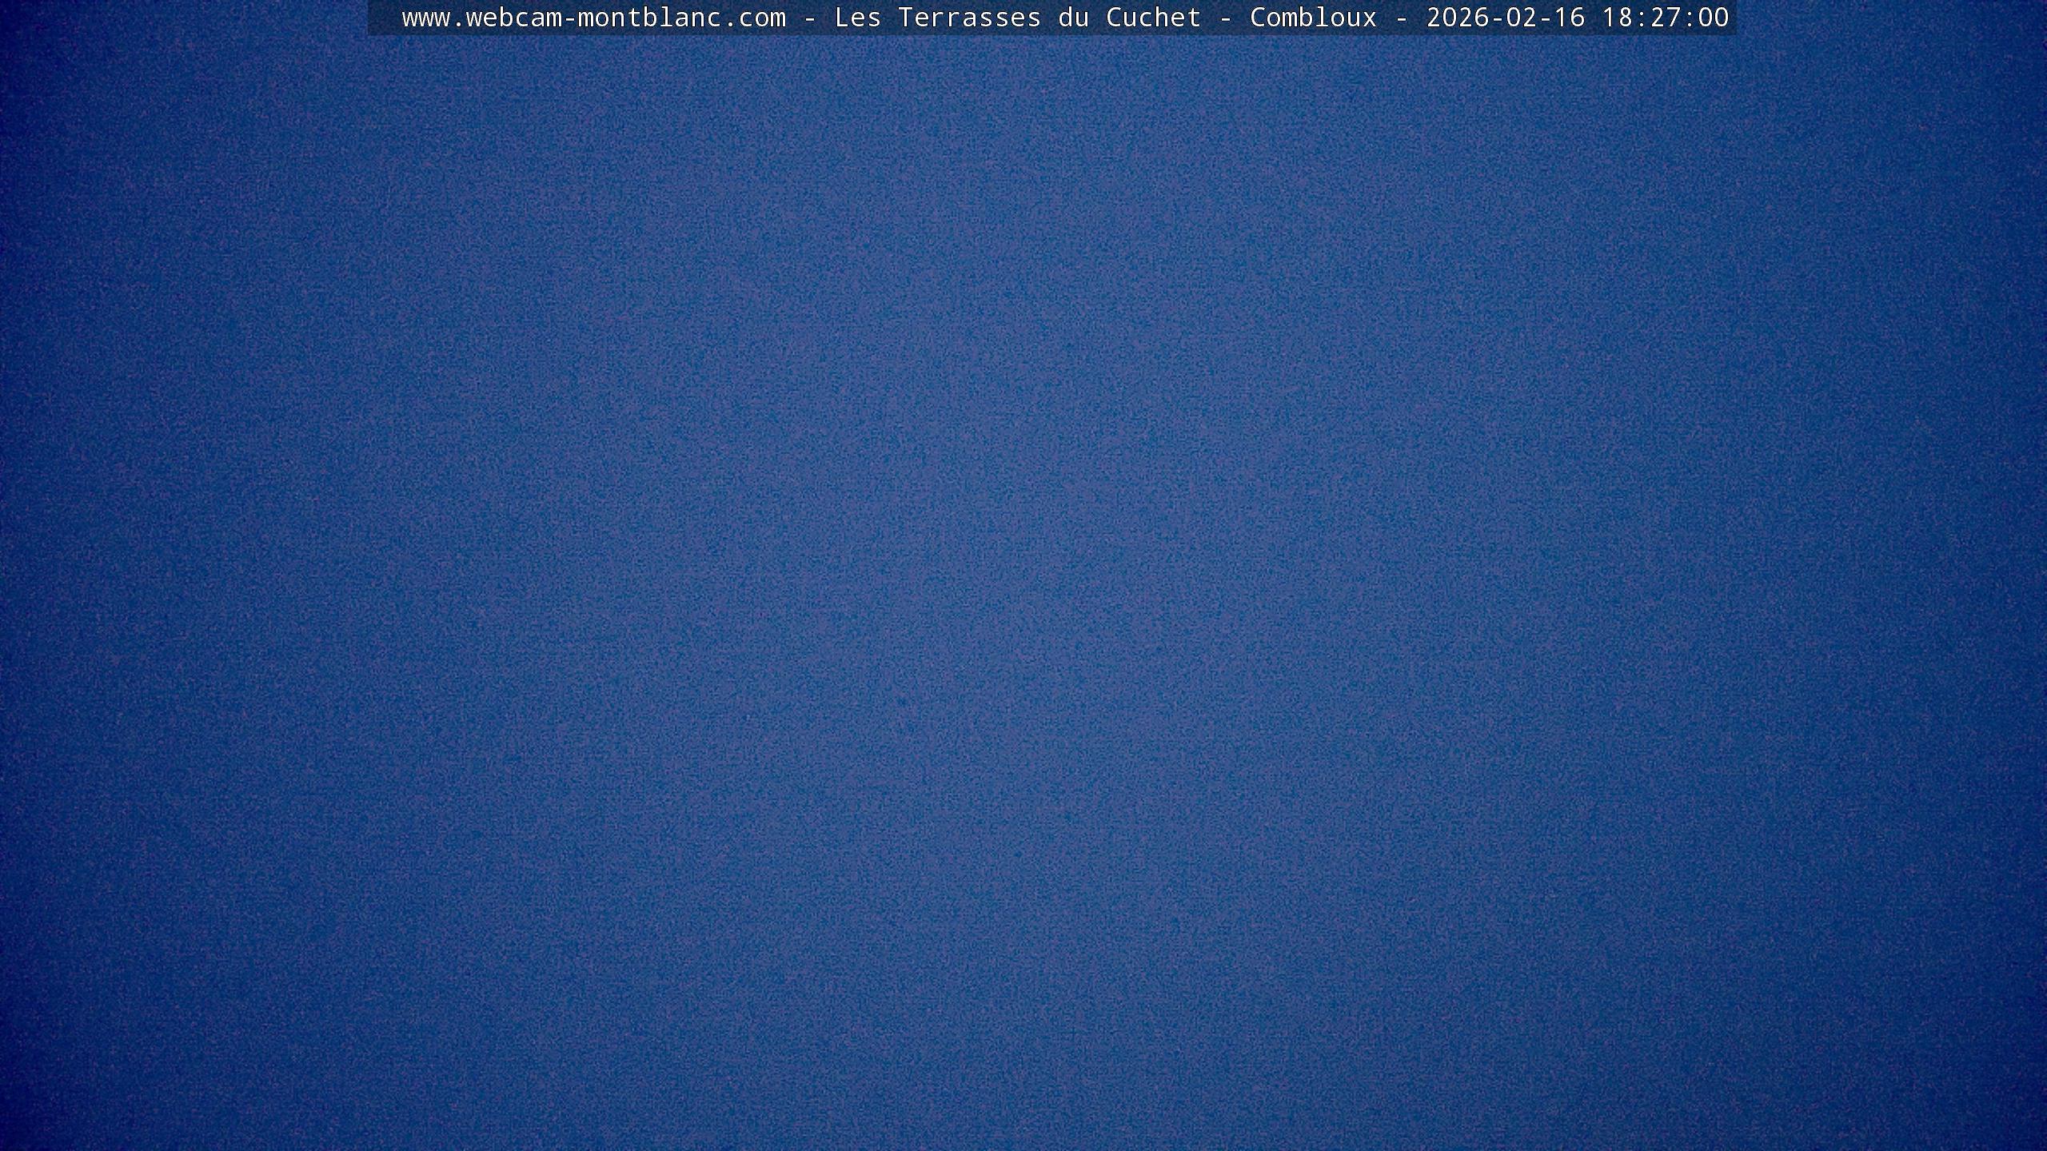Click the 'Combloux' location text
Screen dimensions: 2047x1151
tap(1313, 18)
